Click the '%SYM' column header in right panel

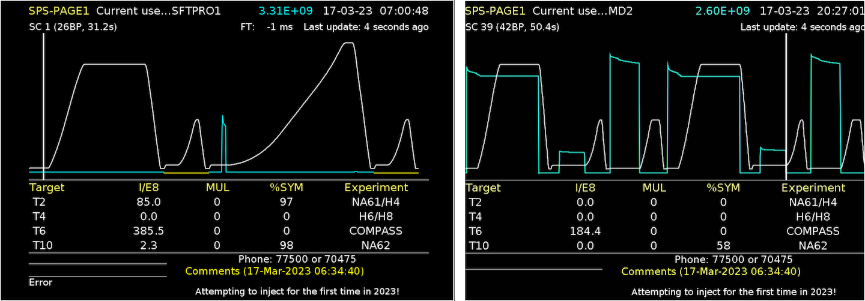(x=723, y=188)
